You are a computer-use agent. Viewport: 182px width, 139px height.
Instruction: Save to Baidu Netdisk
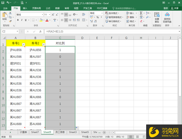167,18
